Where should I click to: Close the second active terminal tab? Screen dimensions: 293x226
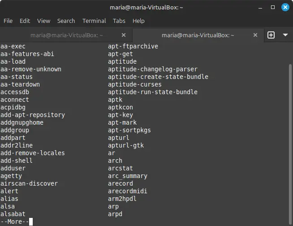pyautogui.click(x=255, y=35)
